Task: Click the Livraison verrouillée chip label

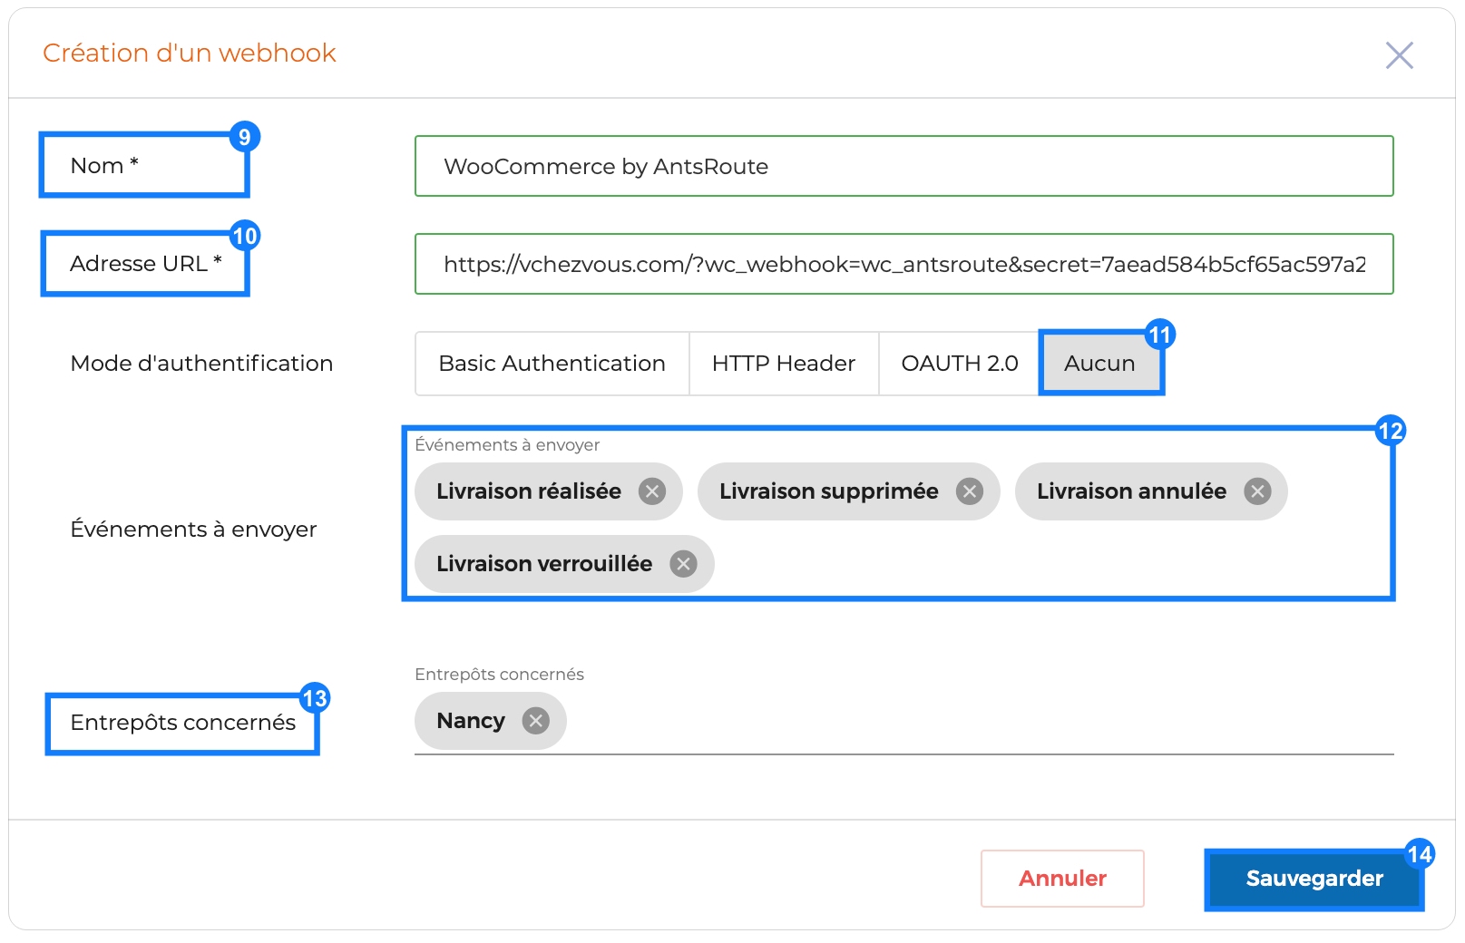Action: click(544, 564)
